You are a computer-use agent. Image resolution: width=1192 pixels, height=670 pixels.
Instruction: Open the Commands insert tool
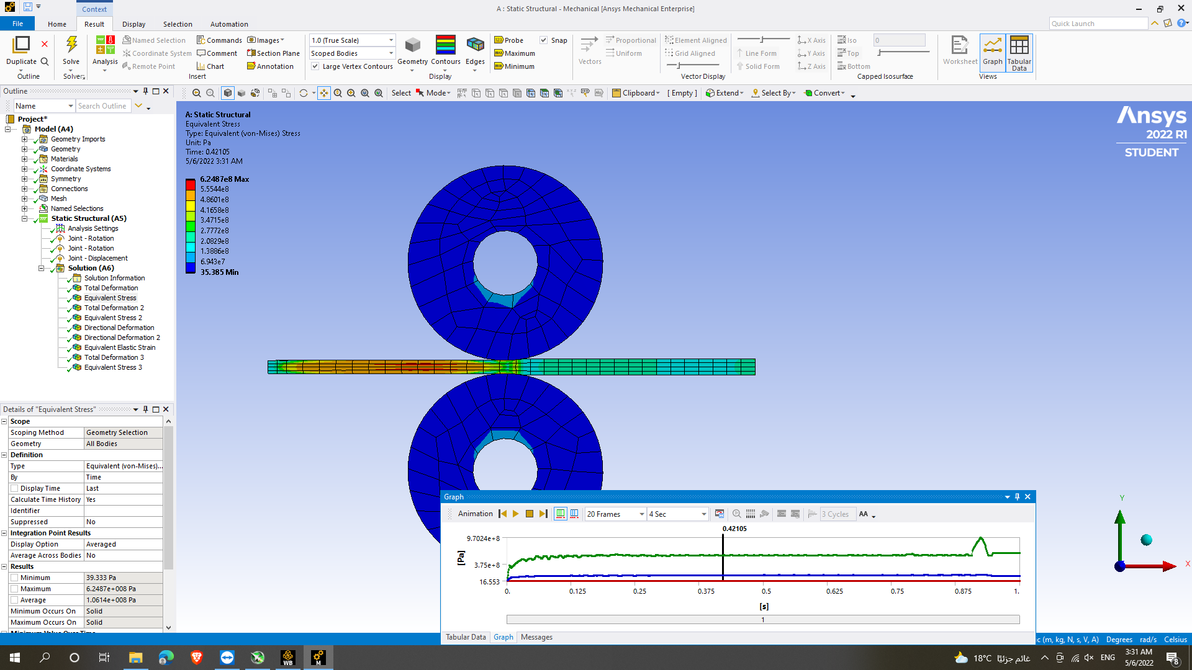pyautogui.click(x=219, y=40)
